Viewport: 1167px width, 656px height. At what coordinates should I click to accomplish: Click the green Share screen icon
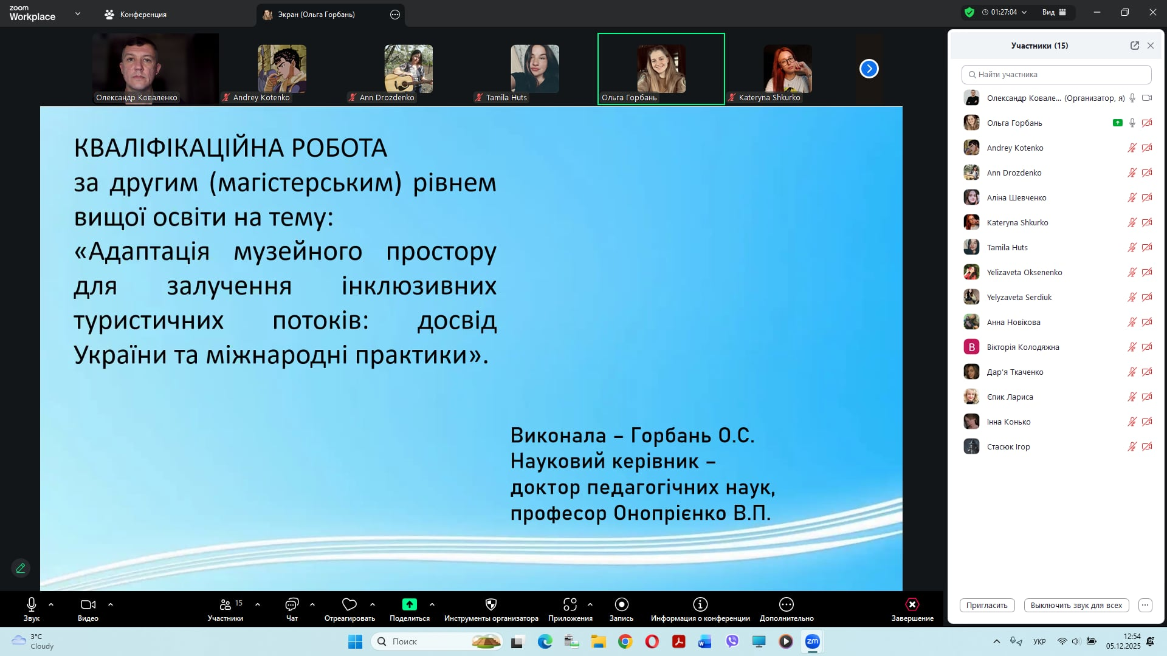point(409,604)
